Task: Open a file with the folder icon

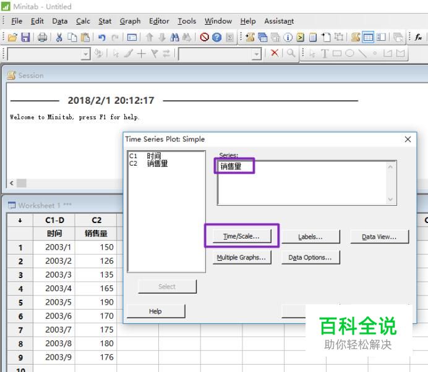Action: (x=12, y=37)
